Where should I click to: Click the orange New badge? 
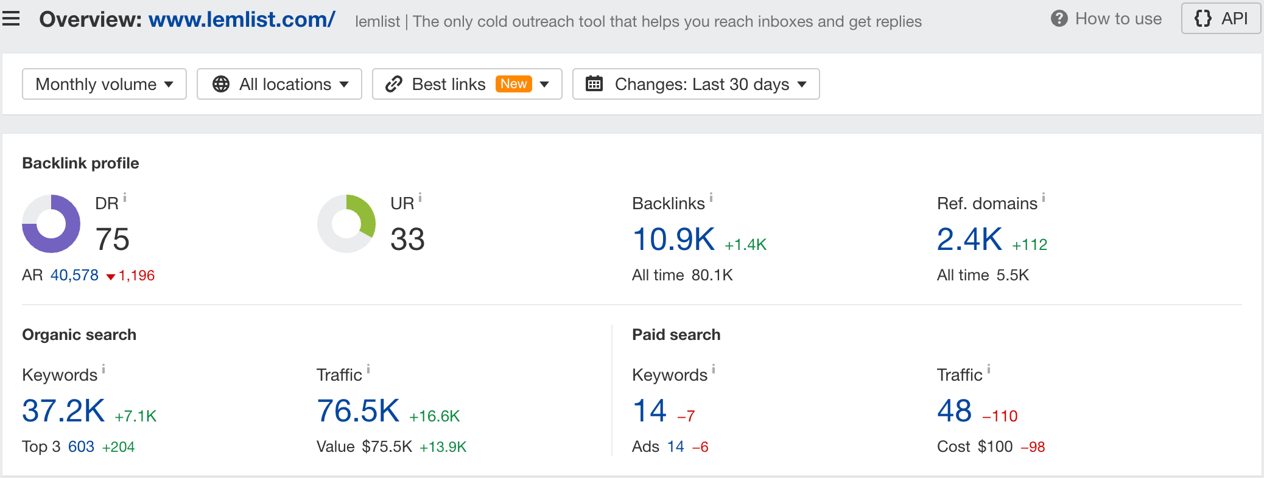(514, 84)
